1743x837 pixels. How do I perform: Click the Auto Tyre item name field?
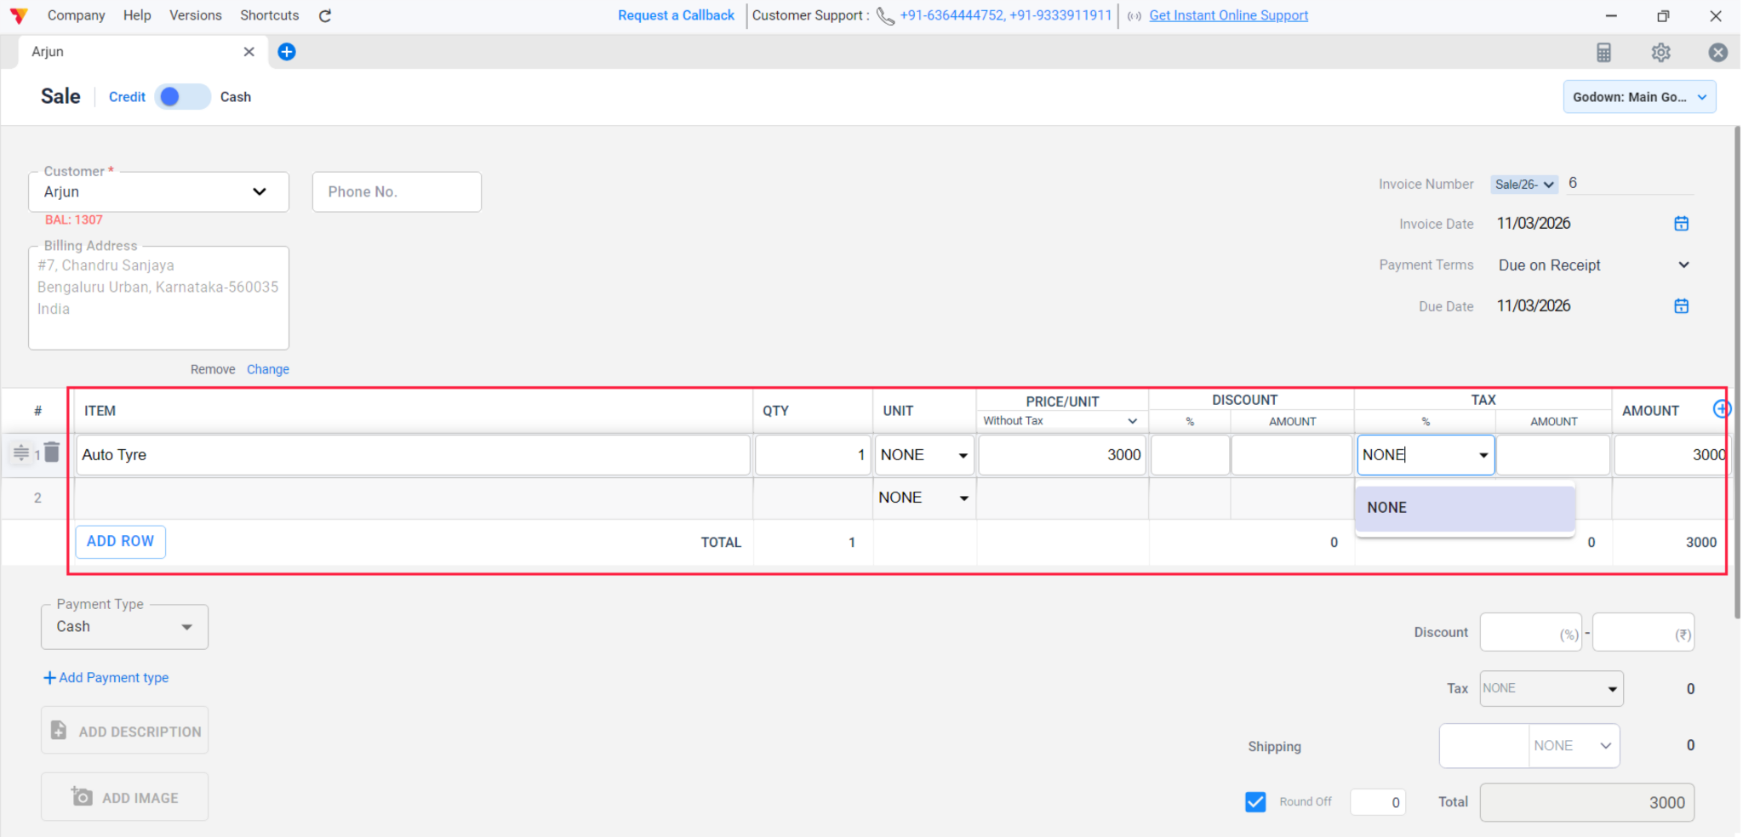413,455
